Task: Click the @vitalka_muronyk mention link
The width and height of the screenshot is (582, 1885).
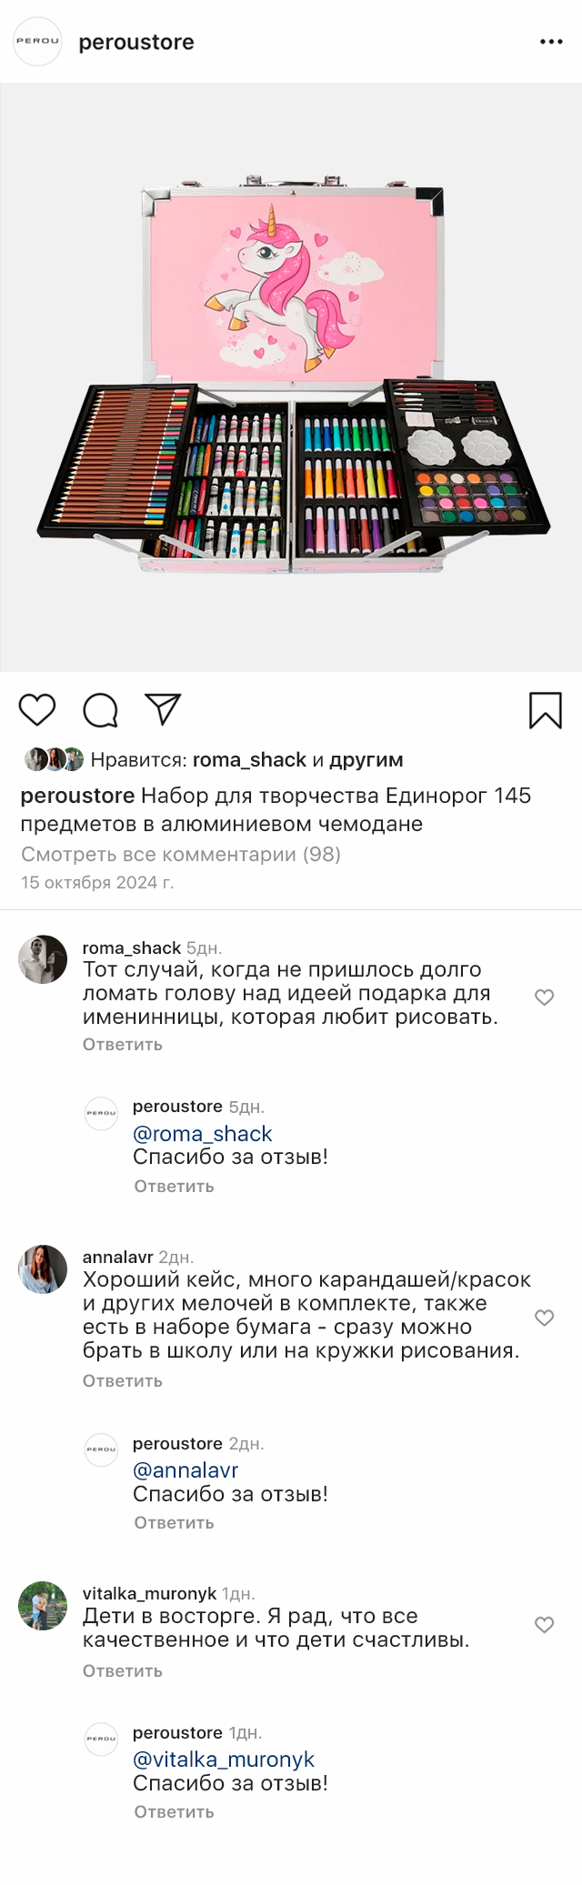Action: (x=224, y=1760)
